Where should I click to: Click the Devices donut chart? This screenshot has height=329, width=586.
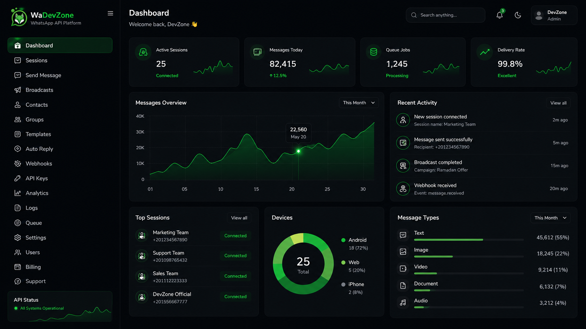click(303, 264)
